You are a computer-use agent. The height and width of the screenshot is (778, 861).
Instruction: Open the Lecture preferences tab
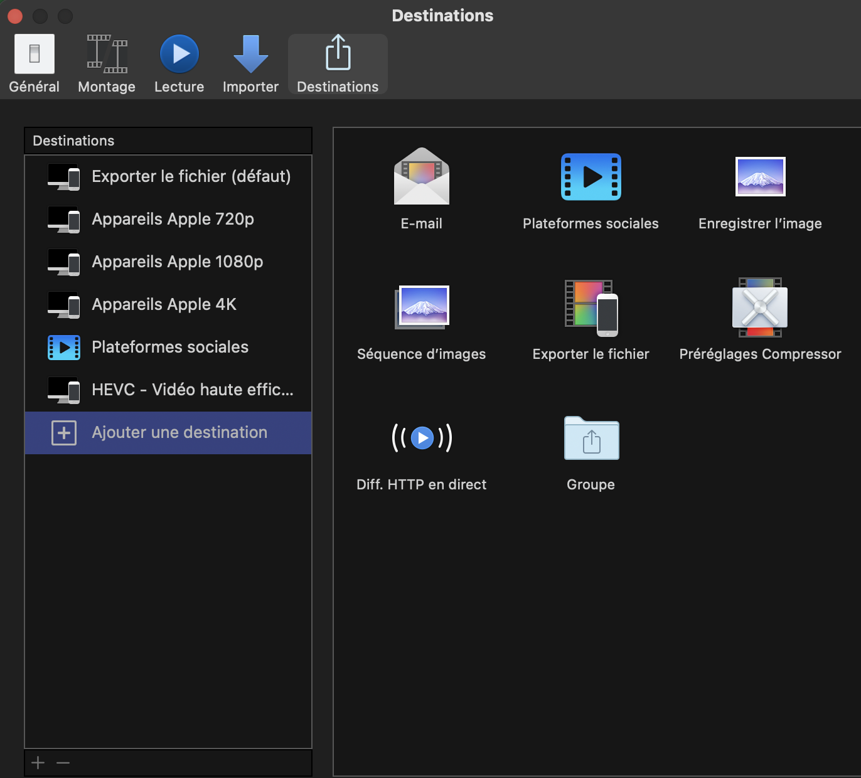[x=179, y=64]
